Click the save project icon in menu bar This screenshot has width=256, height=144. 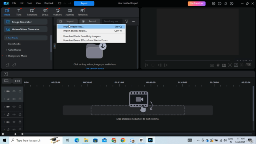pos(60,3)
